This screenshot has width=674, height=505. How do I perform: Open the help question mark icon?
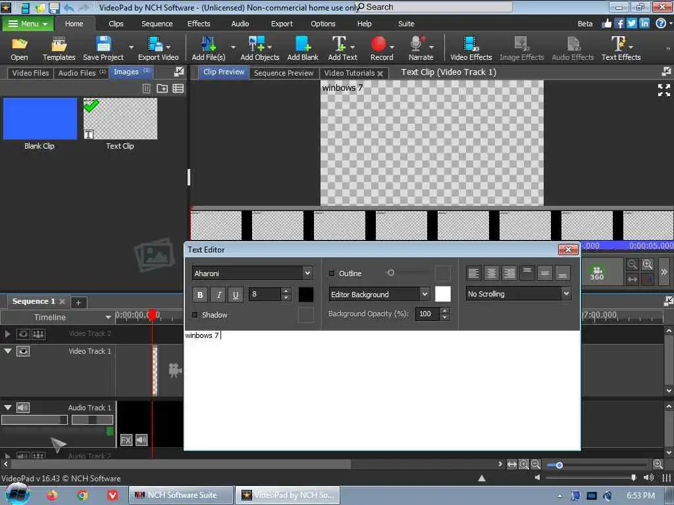coord(661,23)
